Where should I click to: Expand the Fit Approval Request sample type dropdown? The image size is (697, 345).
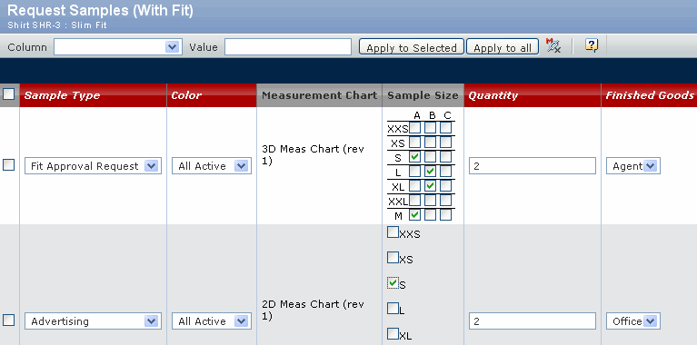coord(93,166)
